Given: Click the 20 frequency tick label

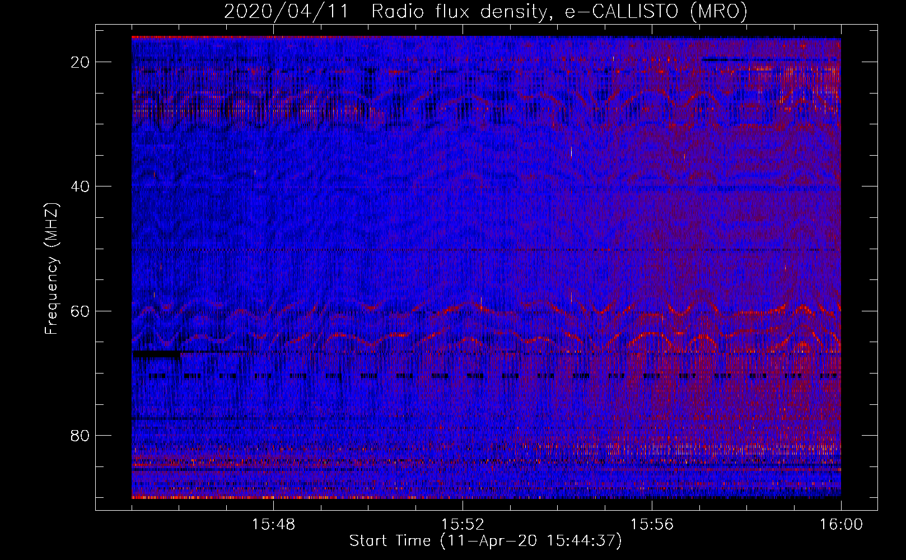Looking at the screenshot, I should (81, 62).
